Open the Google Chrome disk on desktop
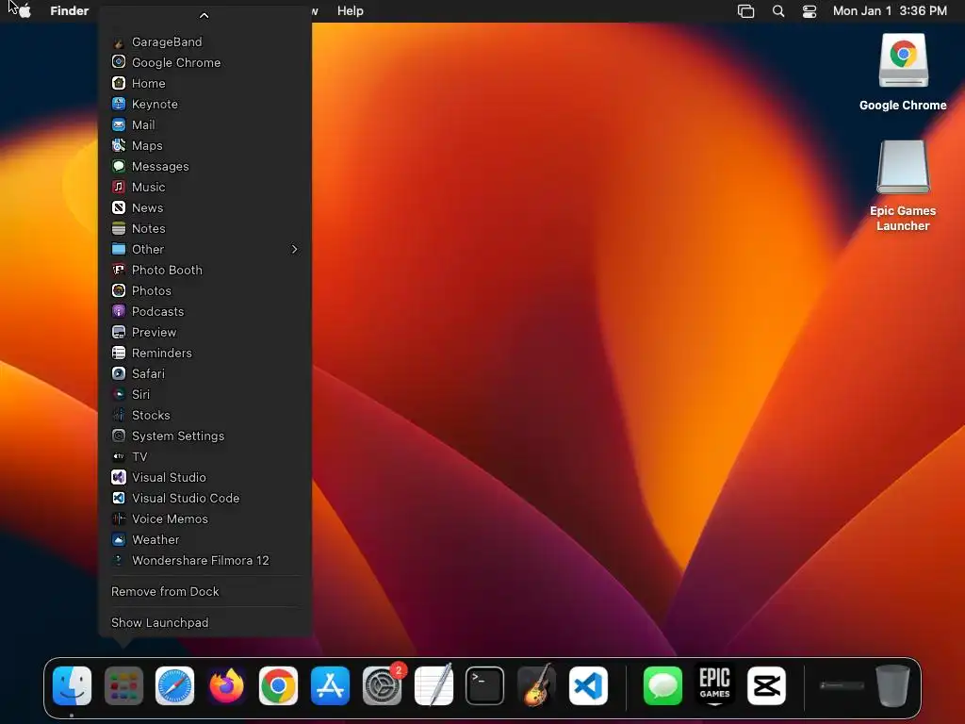965x724 pixels. click(x=903, y=72)
